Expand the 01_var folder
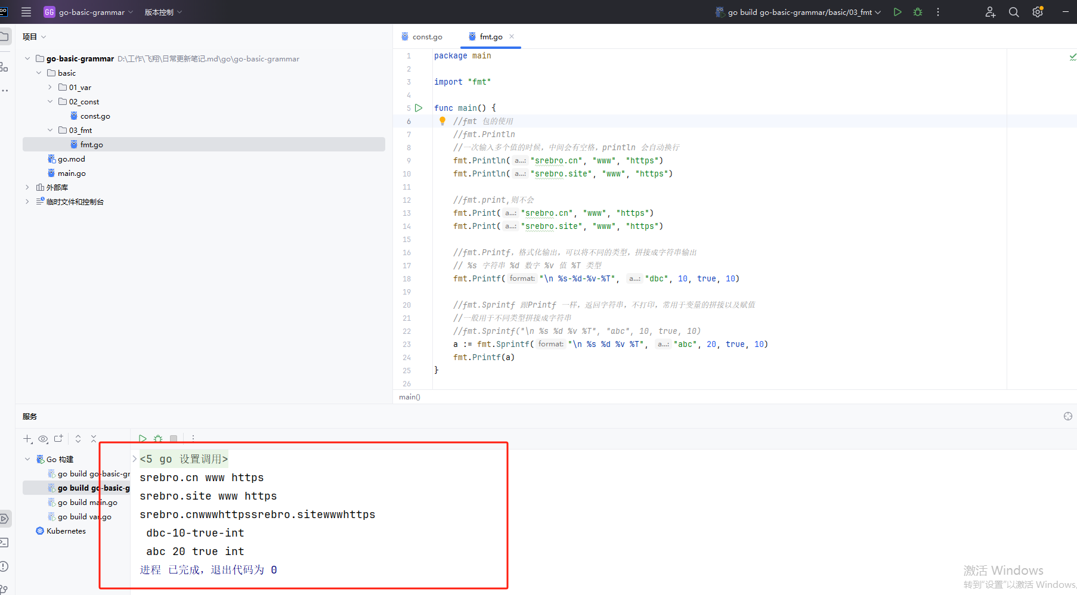 [x=50, y=87]
